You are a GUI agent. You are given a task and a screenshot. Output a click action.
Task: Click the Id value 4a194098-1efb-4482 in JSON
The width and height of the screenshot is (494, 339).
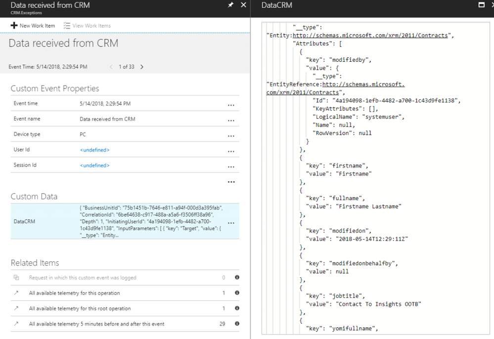click(395, 100)
